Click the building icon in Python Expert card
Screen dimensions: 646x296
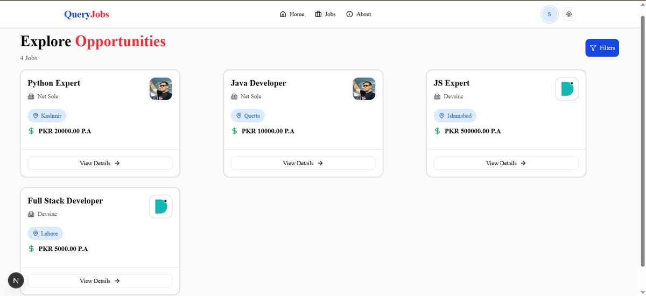[31, 96]
